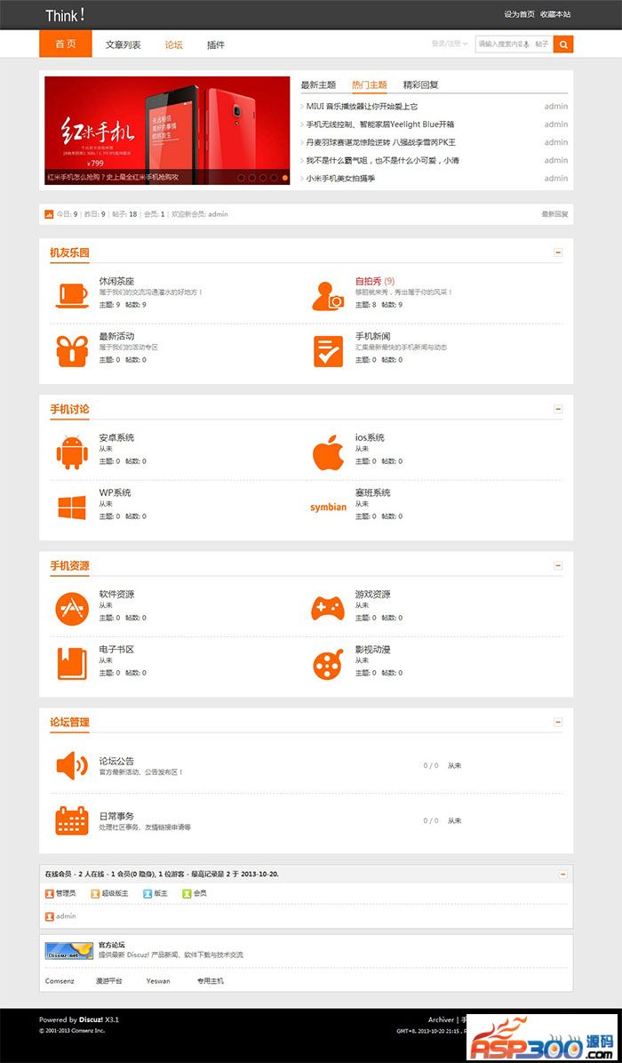
Task: Open the 游戏资源 gamepad icon
Action: [328, 608]
